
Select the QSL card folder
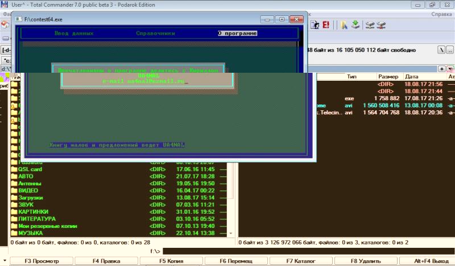click(30, 169)
